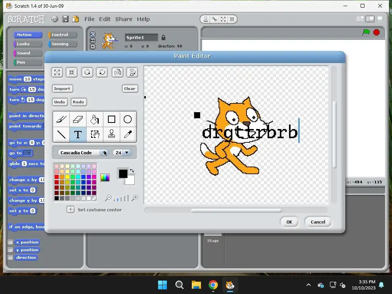Viewport: 392px width, 294px height.
Task: Switch to small stage view mode
Action: point(360,19)
